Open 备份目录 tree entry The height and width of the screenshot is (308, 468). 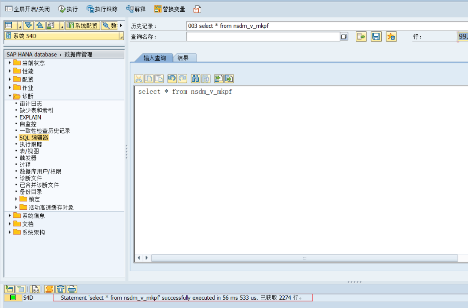[31, 191]
